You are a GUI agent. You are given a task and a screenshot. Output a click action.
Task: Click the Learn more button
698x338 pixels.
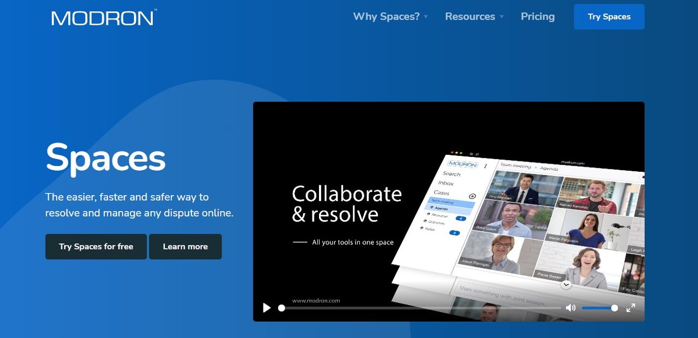[x=185, y=246]
